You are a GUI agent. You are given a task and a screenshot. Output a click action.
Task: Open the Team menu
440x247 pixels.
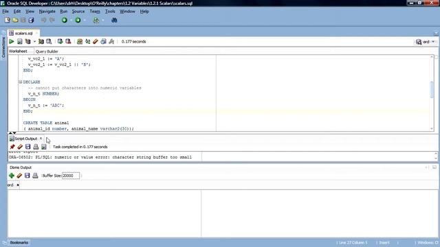tap(95, 12)
